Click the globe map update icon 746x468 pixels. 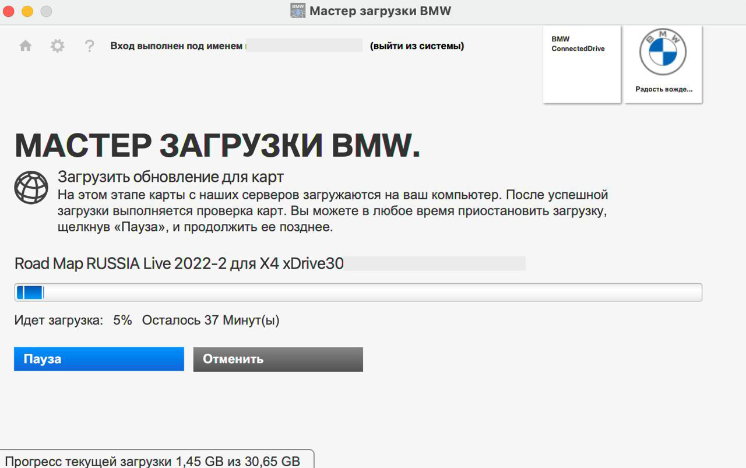pyautogui.click(x=31, y=187)
